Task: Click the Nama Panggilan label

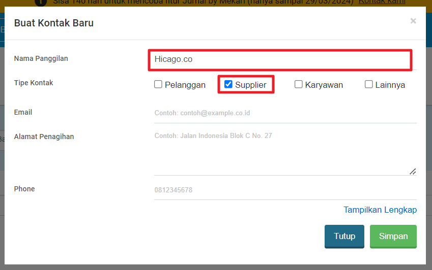Action: [x=41, y=58]
